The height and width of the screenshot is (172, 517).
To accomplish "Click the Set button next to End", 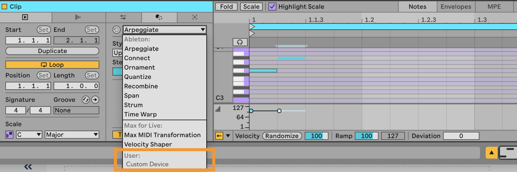I will 92,30.
